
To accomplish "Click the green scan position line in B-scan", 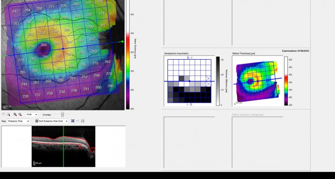I will click(63, 146).
